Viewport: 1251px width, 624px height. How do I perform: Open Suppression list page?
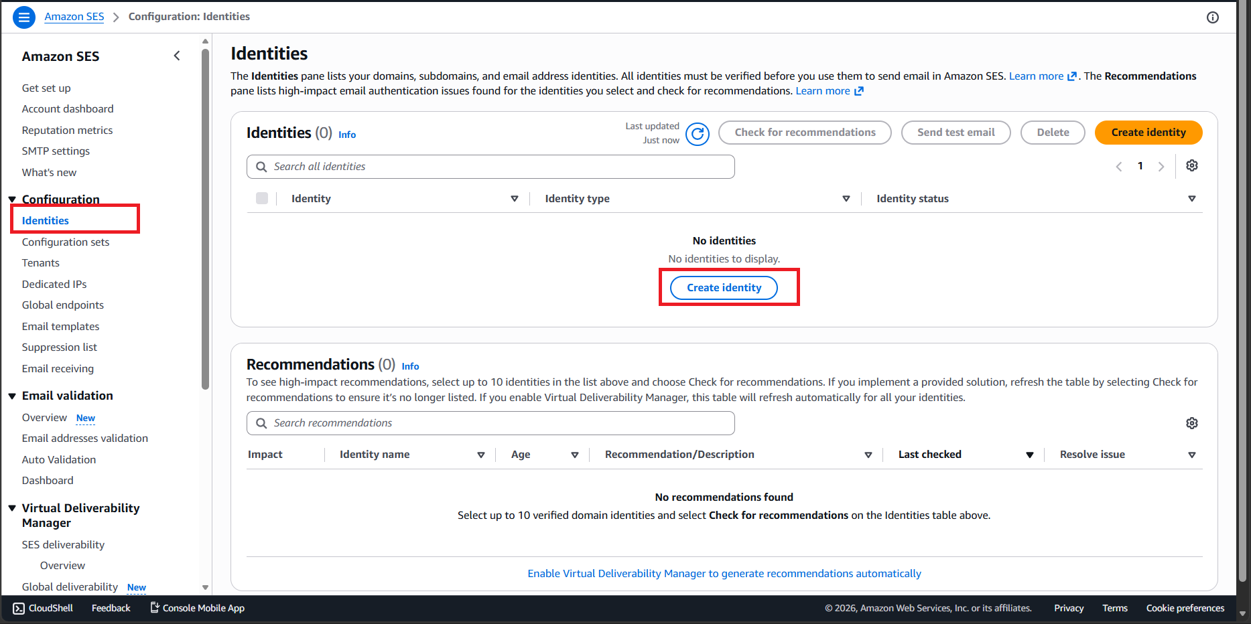(x=60, y=347)
